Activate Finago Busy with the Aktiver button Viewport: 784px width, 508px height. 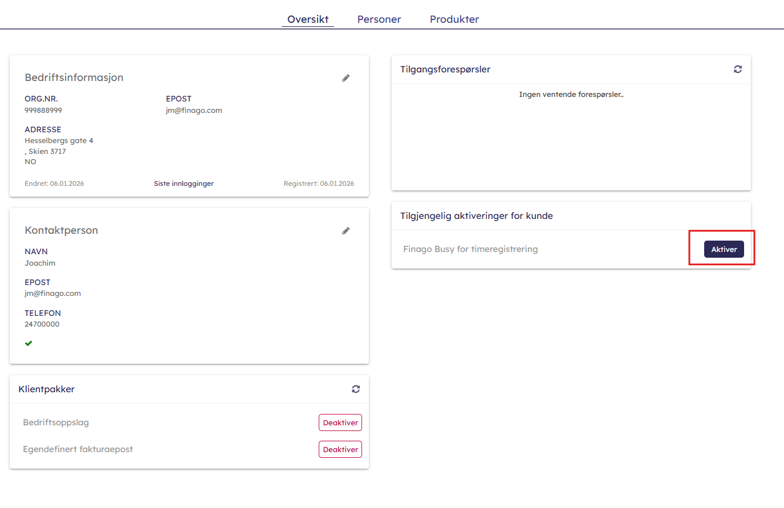[724, 249]
